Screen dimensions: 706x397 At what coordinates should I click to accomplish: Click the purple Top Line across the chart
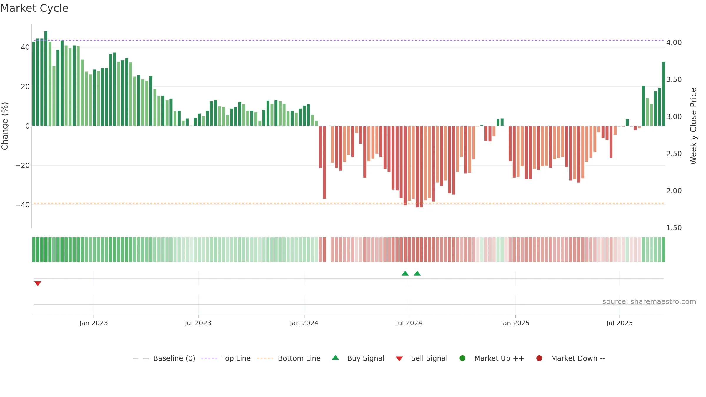tap(349, 40)
